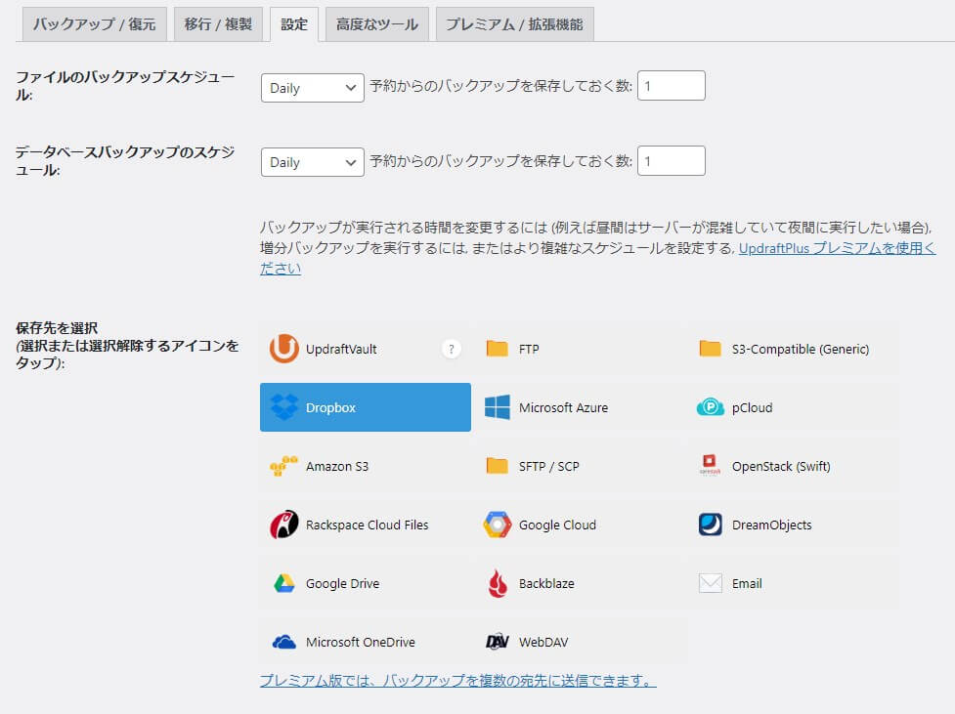Select the Google Cloud storage icon
This screenshot has height=714, width=955.
tap(498, 525)
